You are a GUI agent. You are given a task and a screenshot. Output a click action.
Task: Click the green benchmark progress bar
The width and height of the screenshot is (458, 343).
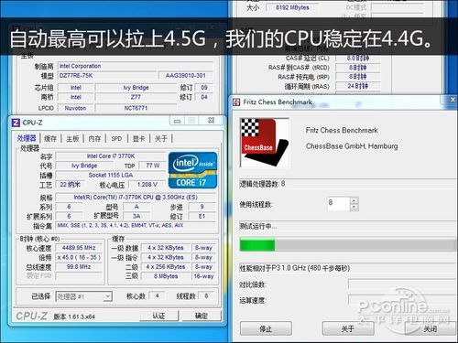348,245
